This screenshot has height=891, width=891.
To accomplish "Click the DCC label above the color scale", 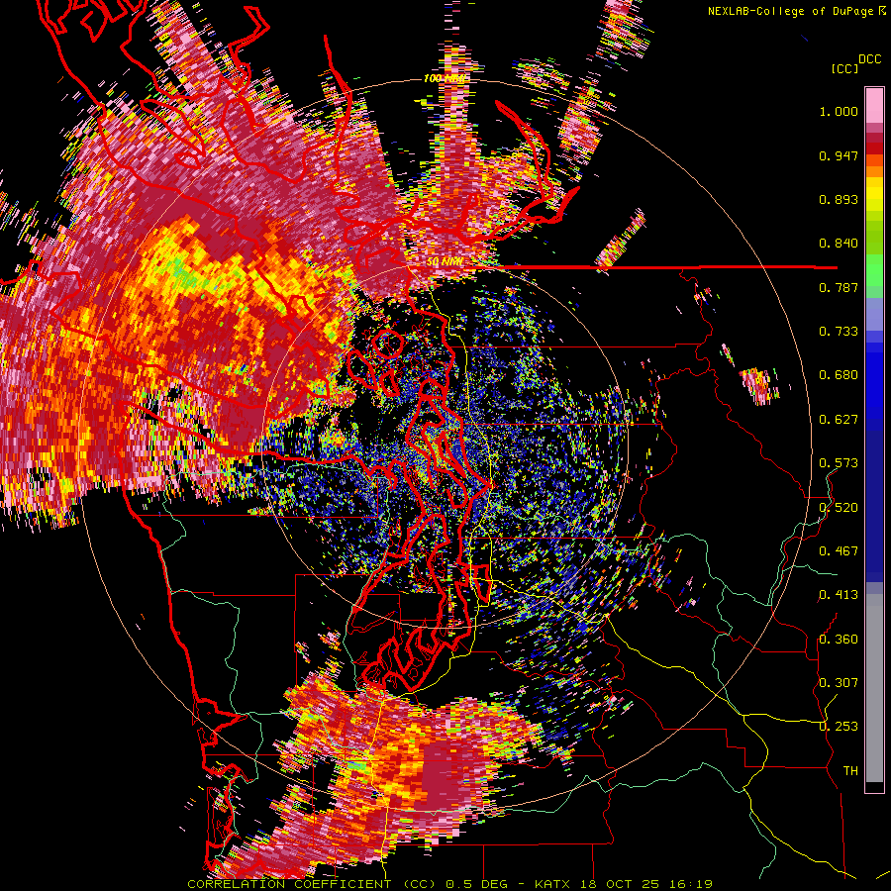I will tap(869, 59).
